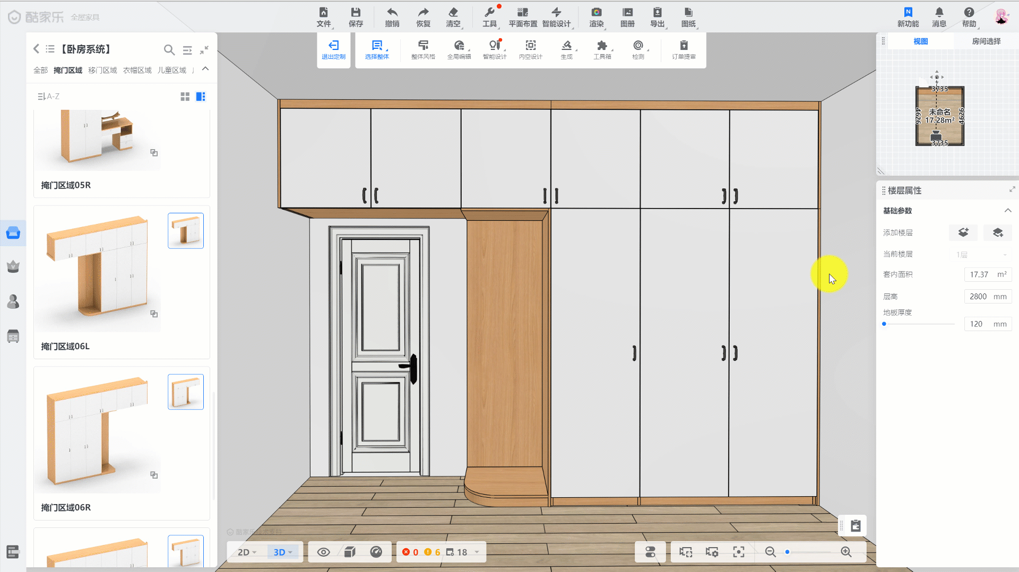Screen dimensions: 1019x572
Task: Collapse the category filter row chevron
Action: [x=205, y=69]
